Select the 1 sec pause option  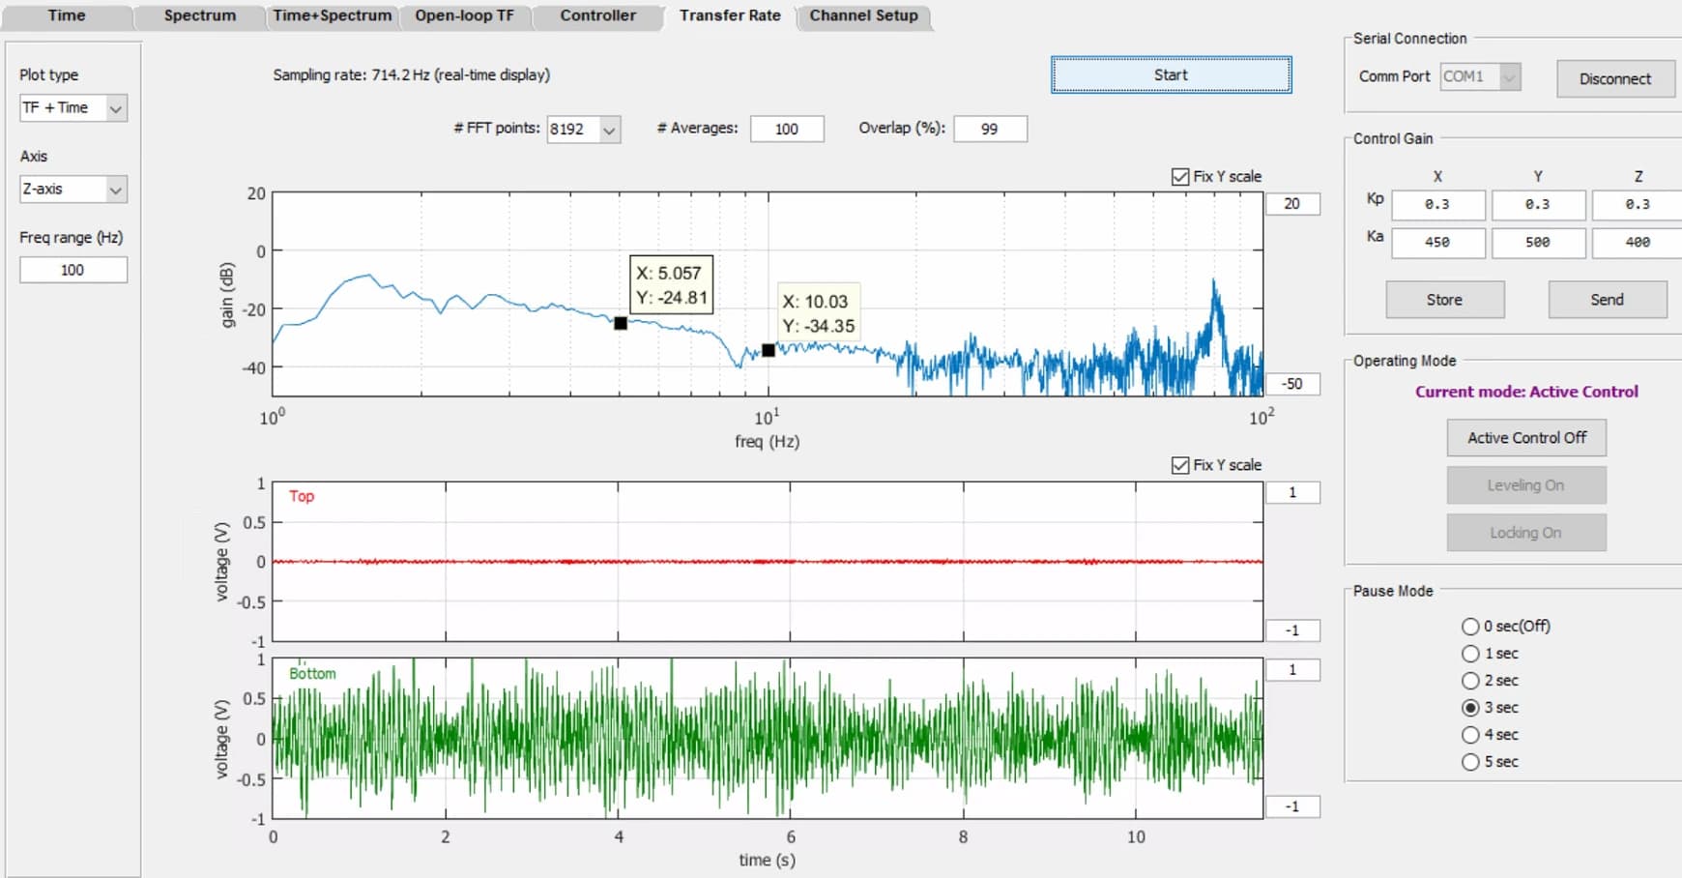[1470, 654]
